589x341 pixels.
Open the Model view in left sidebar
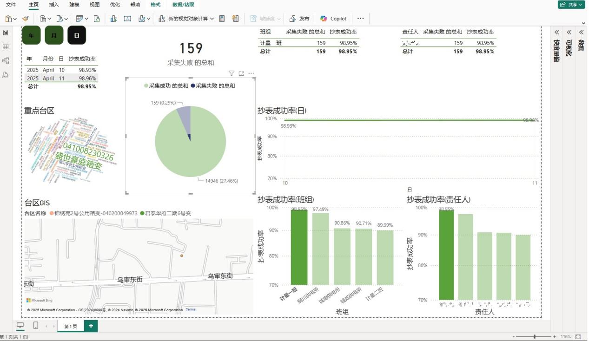coord(6,60)
